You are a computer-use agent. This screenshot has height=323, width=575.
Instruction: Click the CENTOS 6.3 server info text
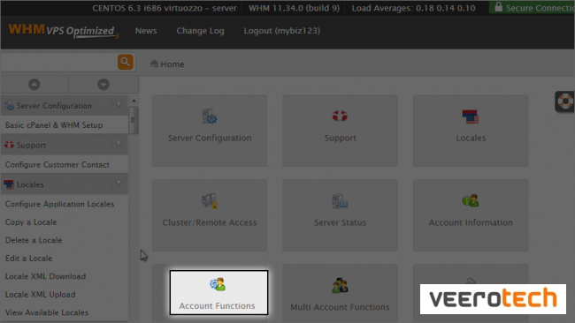165,8
